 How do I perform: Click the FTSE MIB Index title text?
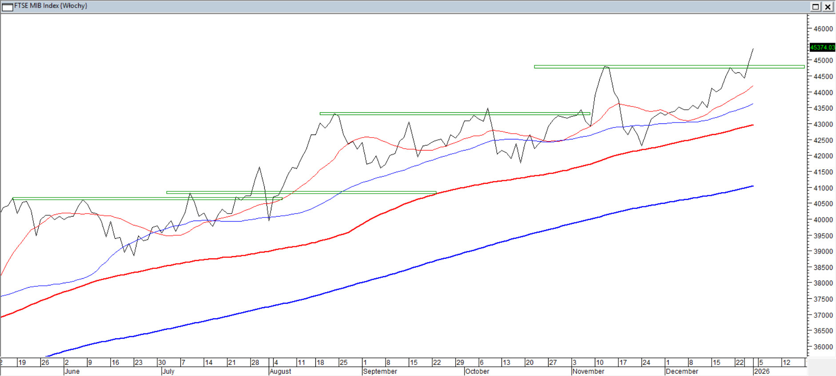(x=51, y=6)
